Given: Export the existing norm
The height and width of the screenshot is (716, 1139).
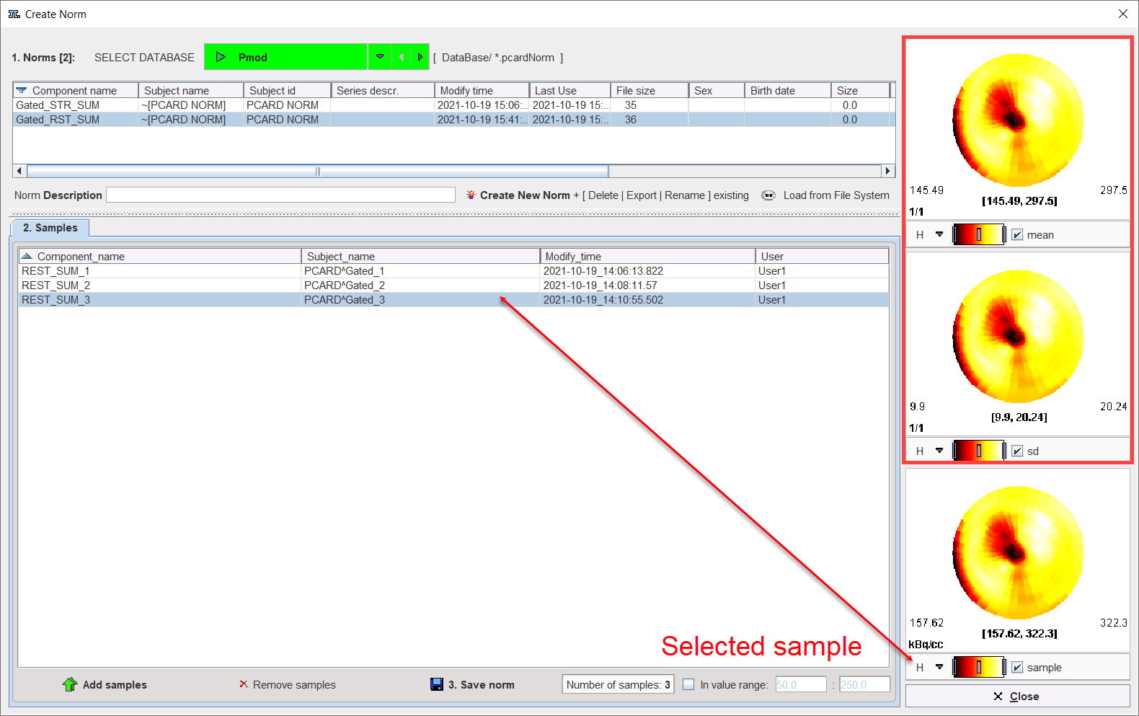Looking at the screenshot, I should pos(642,195).
